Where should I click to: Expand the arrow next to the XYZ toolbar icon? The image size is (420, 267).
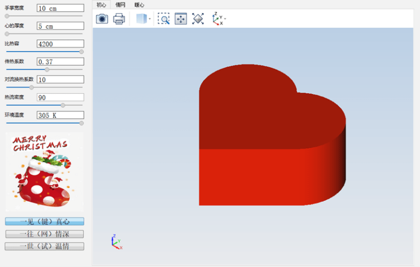point(225,19)
